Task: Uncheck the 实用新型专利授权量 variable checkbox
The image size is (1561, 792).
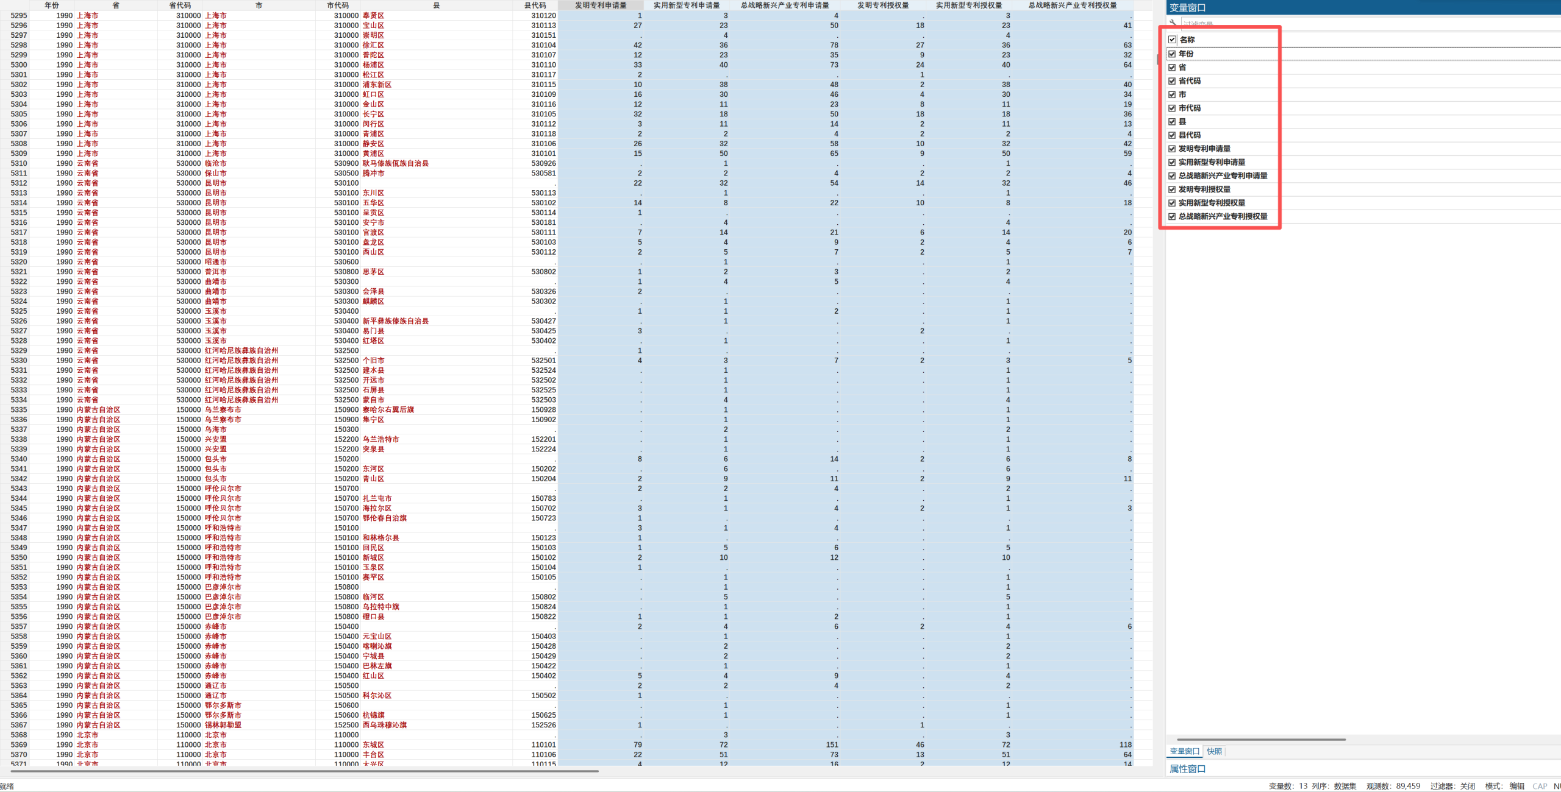Action: click(x=1172, y=203)
